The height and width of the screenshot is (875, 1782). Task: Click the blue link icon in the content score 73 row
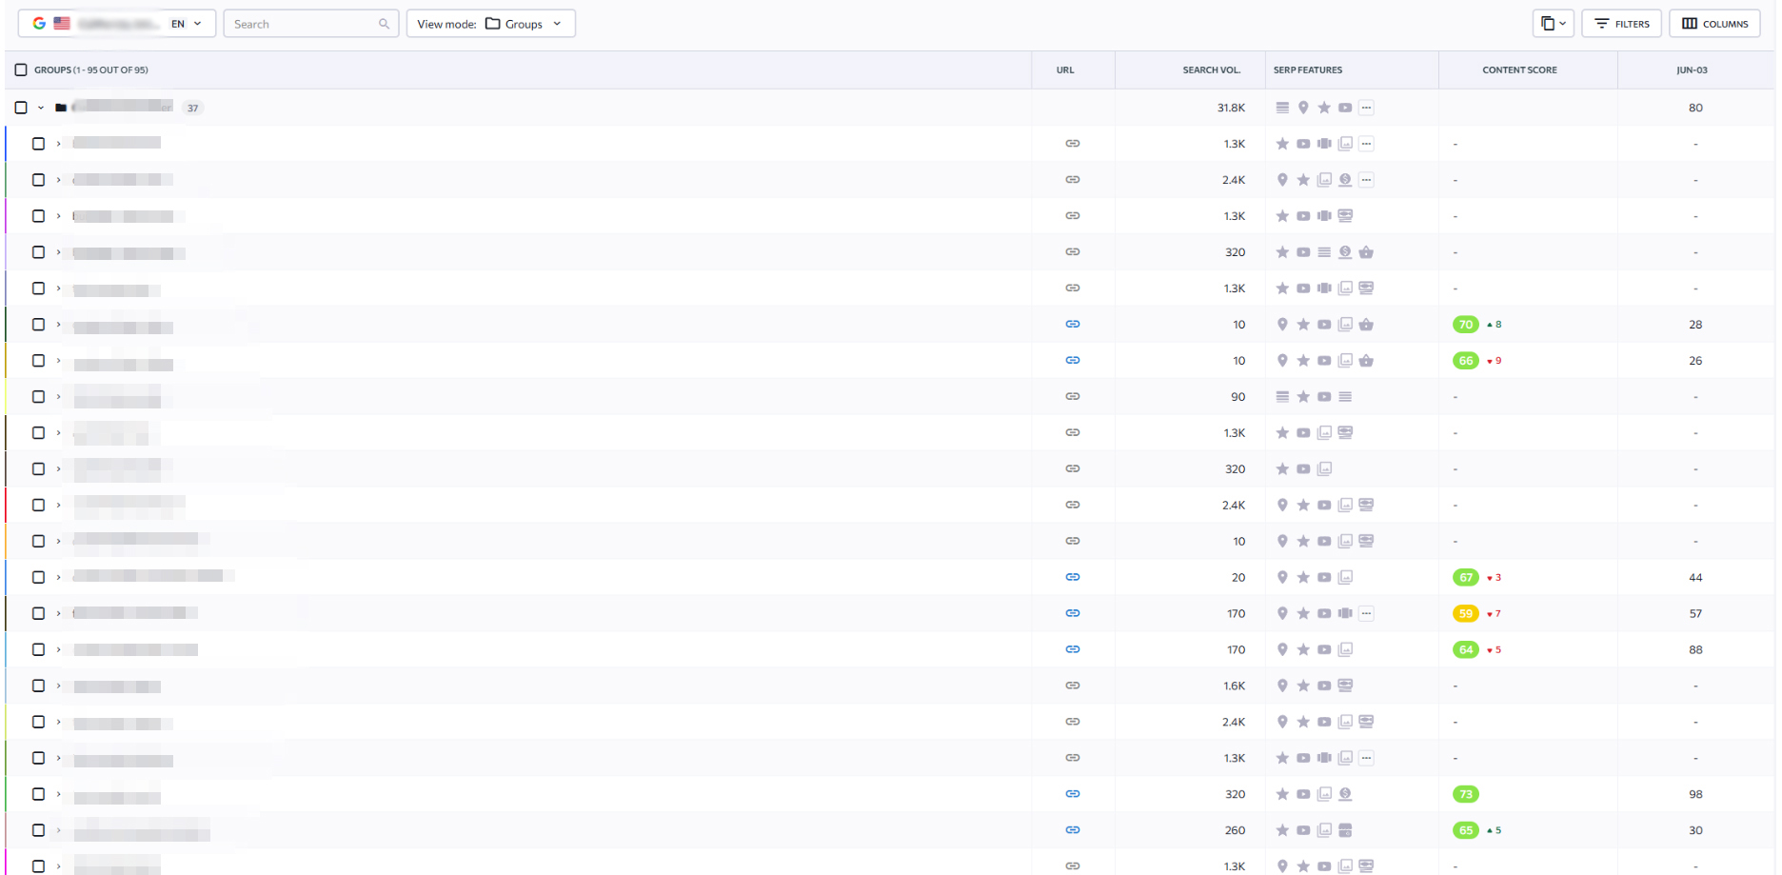pyautogui.click(x=1072, y=794)
